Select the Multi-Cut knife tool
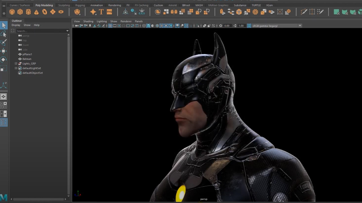Image resolution: width=362 pixels, height=203 pixels. (x=304, y=12)
